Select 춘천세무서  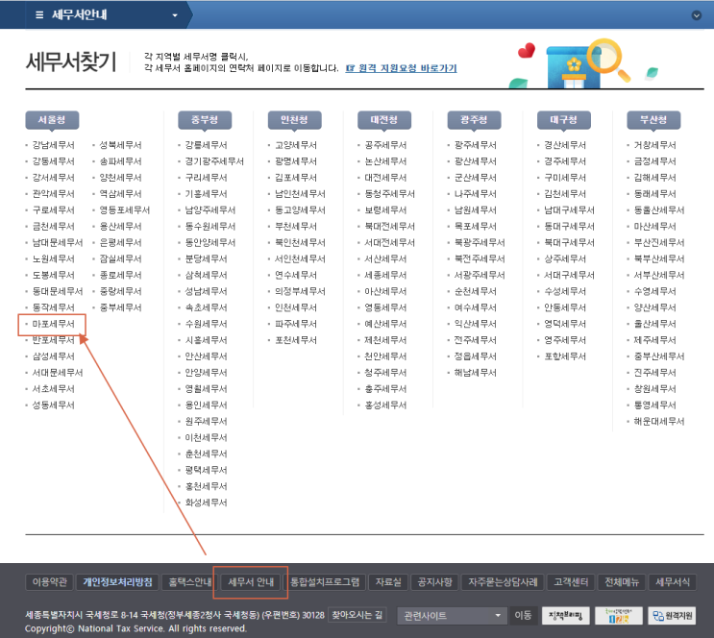coord(206,454)
